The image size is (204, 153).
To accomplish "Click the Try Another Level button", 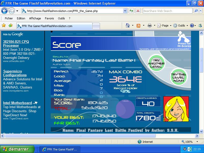I will 156,63.
